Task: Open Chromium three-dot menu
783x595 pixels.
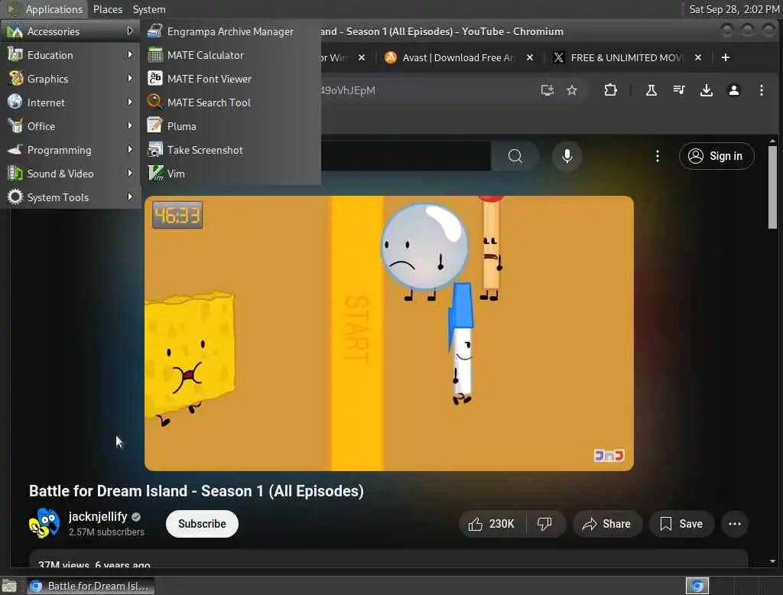Action: (x=761, y=90)
